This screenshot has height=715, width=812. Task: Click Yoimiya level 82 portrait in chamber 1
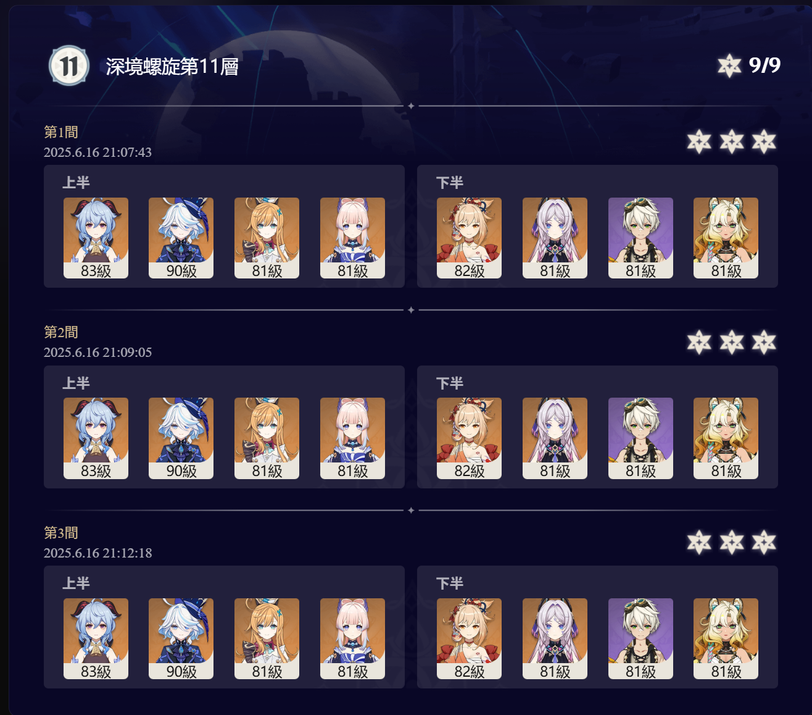pyautogui.click(x=469, y=238)
